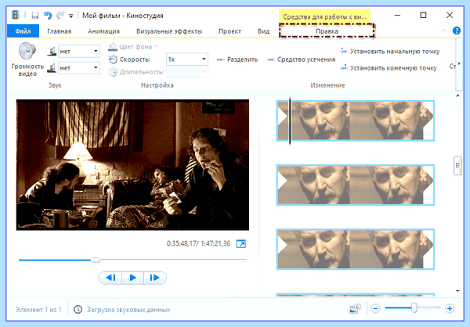The image size is (470, 327).
Task: Play the video with the Play button
Action: click(133, 278)
